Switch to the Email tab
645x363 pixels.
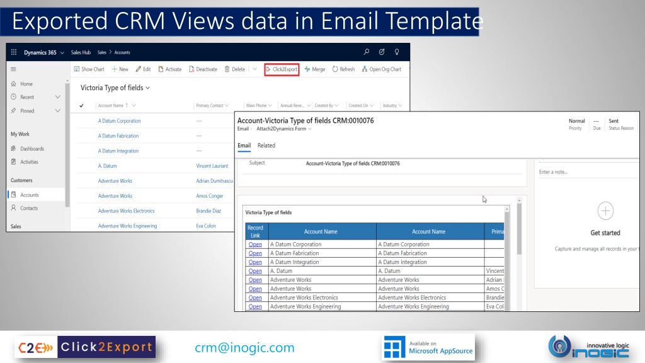pyautogui.click(x=244, y=146)
